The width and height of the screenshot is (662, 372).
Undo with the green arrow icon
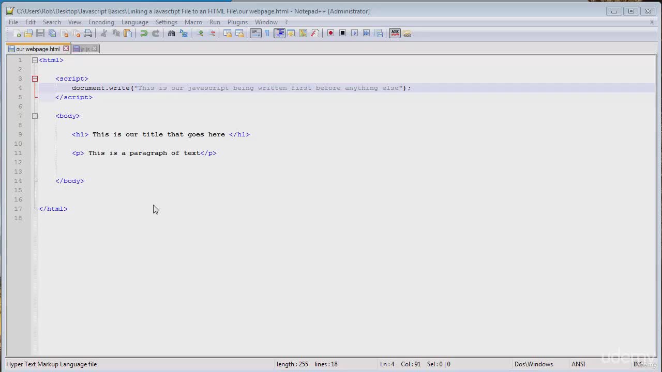(144, 33)
